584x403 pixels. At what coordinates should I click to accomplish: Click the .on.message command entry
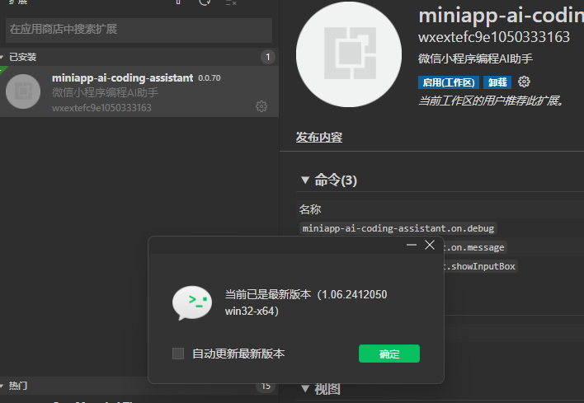pyautogui.click(x=476, y=247)
